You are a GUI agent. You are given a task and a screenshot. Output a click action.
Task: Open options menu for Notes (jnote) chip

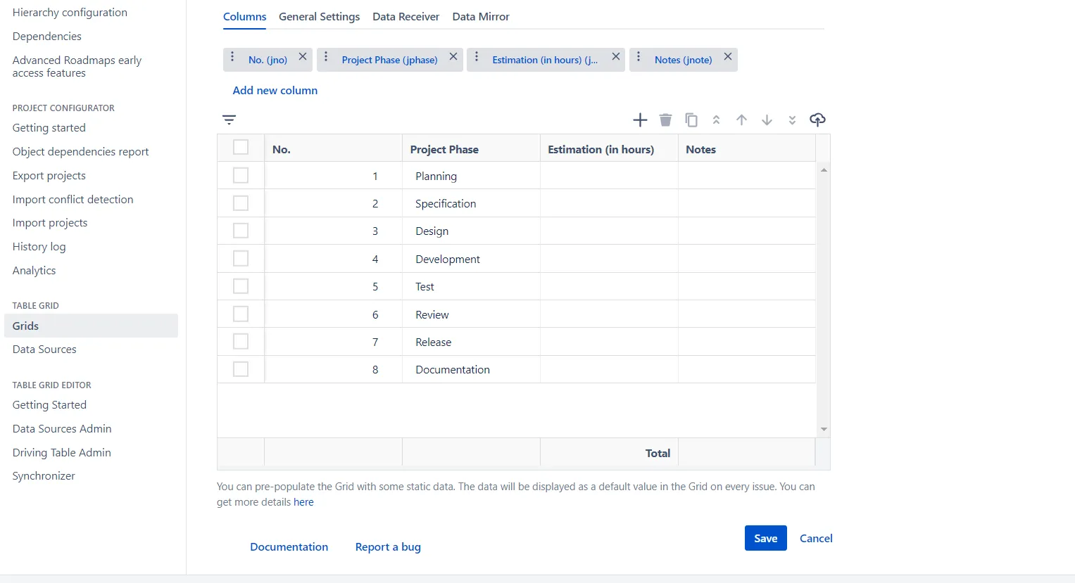639,57
